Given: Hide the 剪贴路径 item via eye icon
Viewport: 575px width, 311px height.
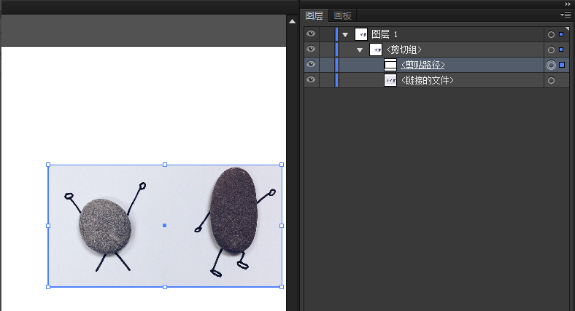Looking at the screenshot, I should click(x=311, y=65).
